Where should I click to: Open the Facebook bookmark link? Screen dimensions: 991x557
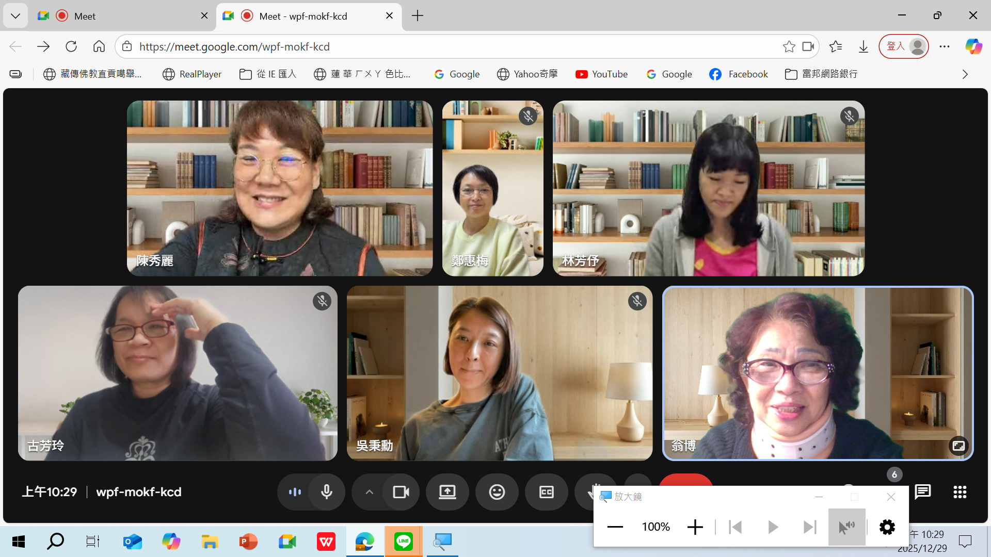tap(739, 74)
